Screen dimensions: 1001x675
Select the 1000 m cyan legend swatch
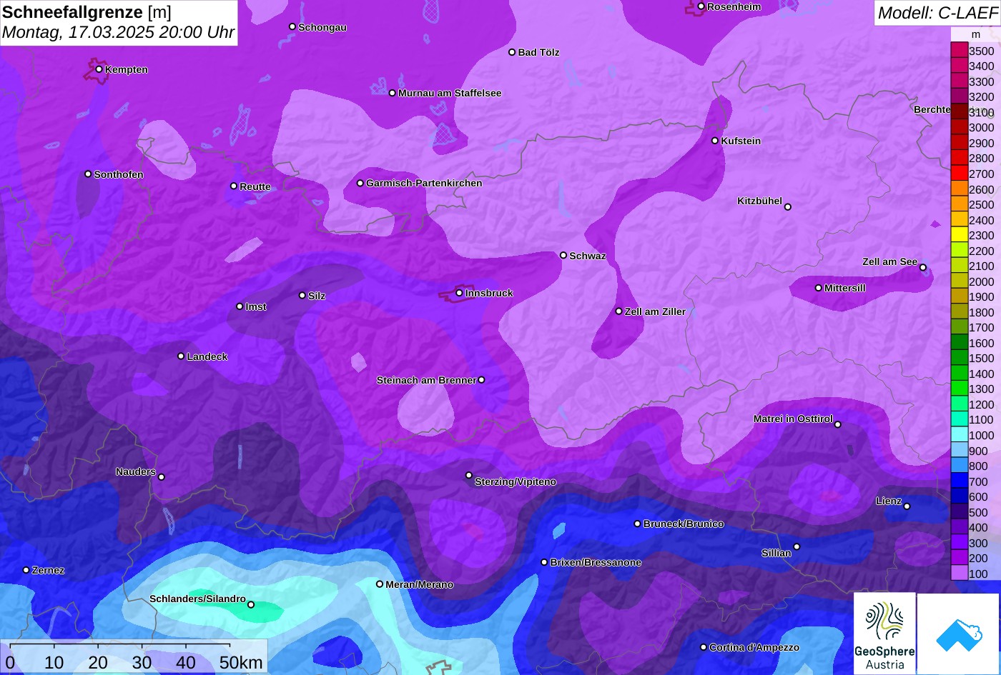[959, 434]
